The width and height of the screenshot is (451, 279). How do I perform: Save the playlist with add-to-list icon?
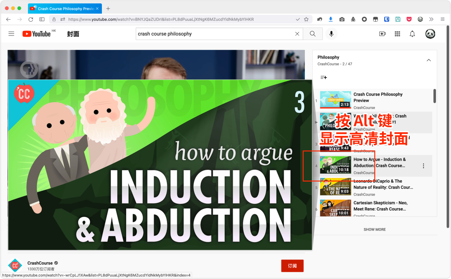[324, 77]
